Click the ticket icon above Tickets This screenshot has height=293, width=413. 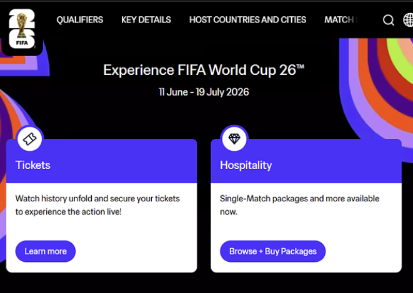coord(29,138)
